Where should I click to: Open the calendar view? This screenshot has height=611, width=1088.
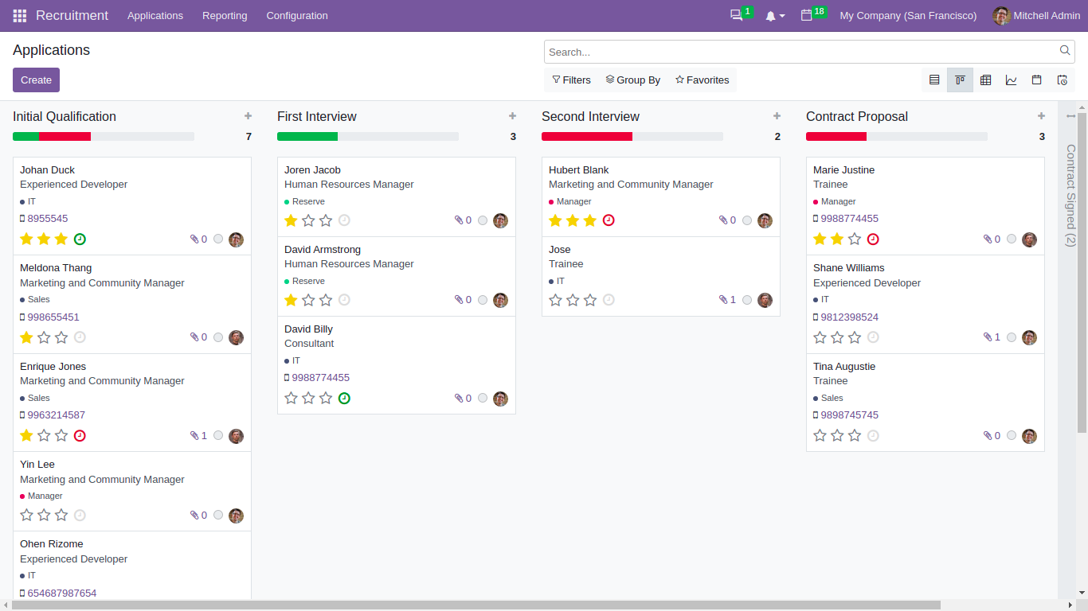tap(1036, 80)
